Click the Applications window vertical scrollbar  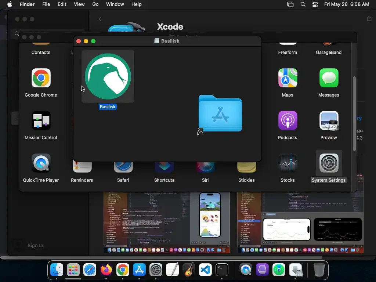coord(354,114)
